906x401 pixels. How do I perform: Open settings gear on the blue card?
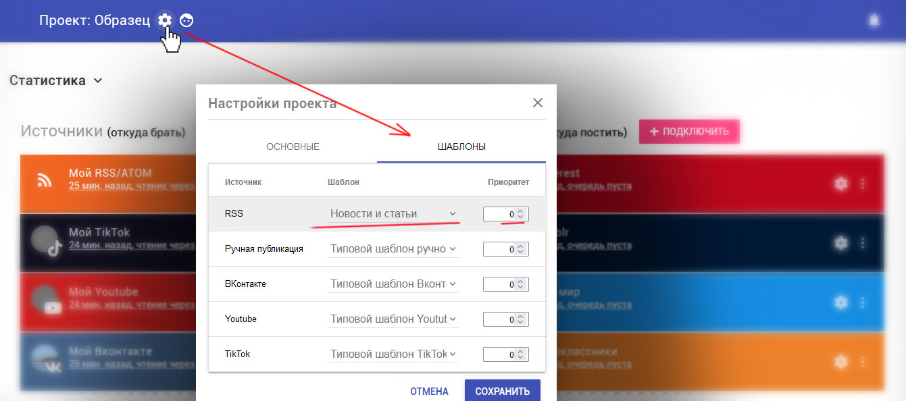click(x=840, y=302)
